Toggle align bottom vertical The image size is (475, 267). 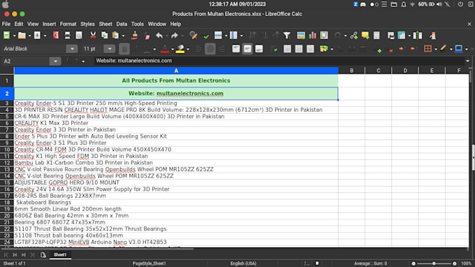(259, 49)
